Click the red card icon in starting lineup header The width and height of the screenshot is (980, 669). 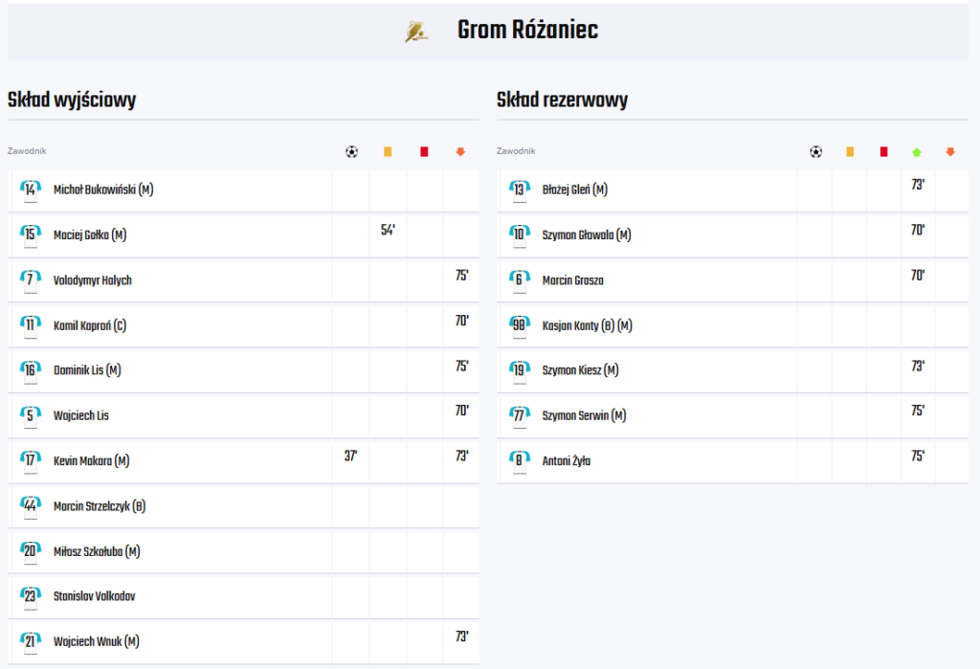[x=424, y=152]
